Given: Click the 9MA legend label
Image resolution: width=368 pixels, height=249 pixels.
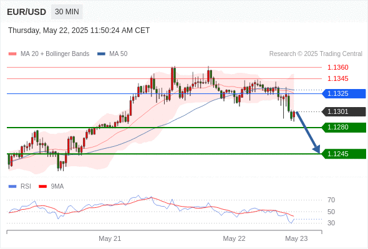Looking at the screenshot, I should pyautogui.click(x=57, y=187).
